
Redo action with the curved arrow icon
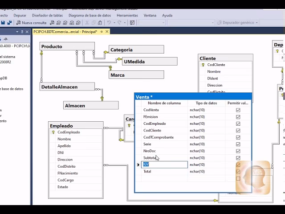[120, 23]
